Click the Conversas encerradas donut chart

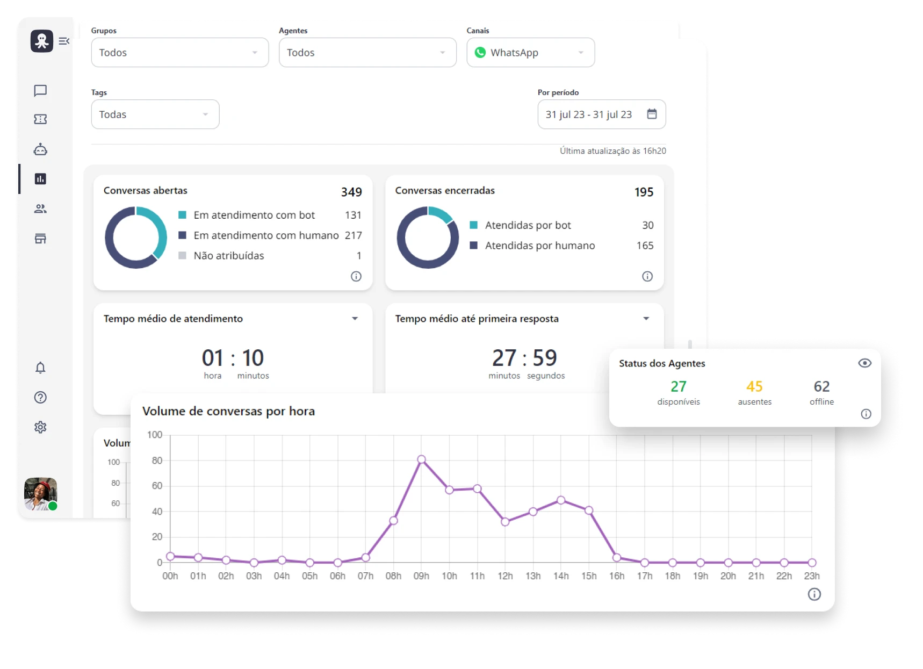coord(428,238)
